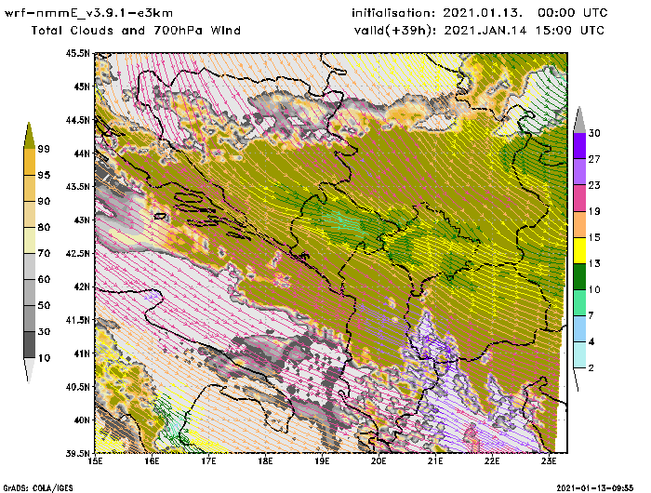Click the '44.5N' latitude axis label
The image size is (651, 493).
(77, 120)
